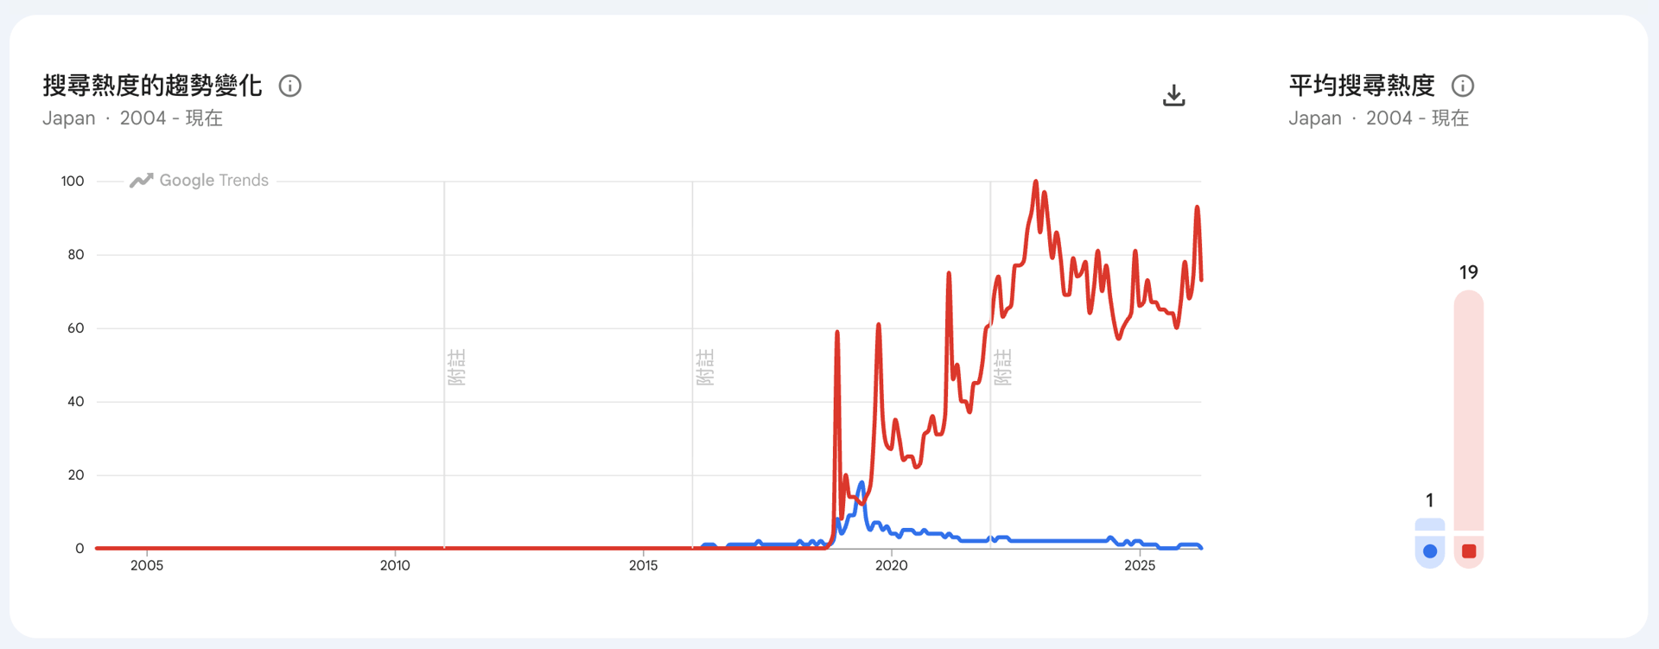The width and height of the screenshot is (1659, 649).
Task: Click the blue circle legend marker
Action: (1430, 551)
